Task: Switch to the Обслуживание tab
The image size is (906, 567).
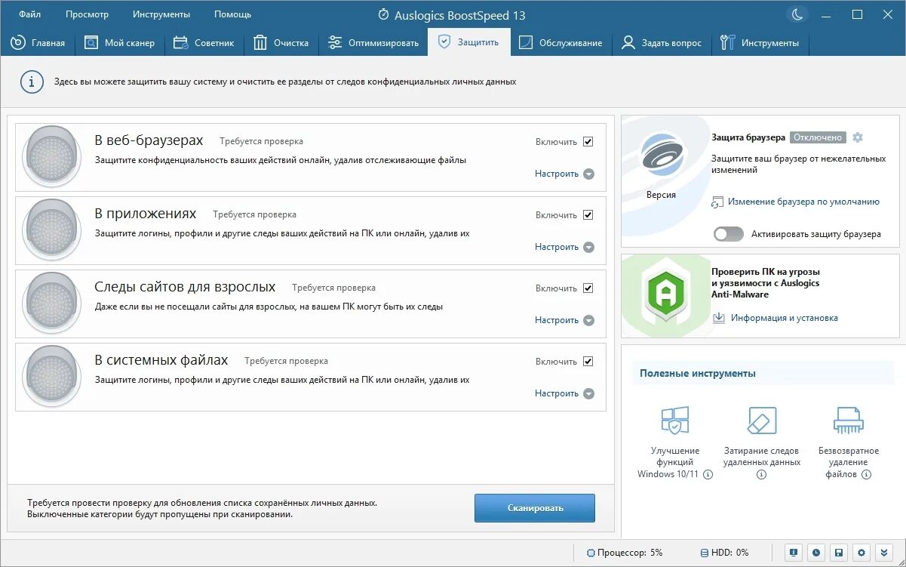Action: point(560,43)
